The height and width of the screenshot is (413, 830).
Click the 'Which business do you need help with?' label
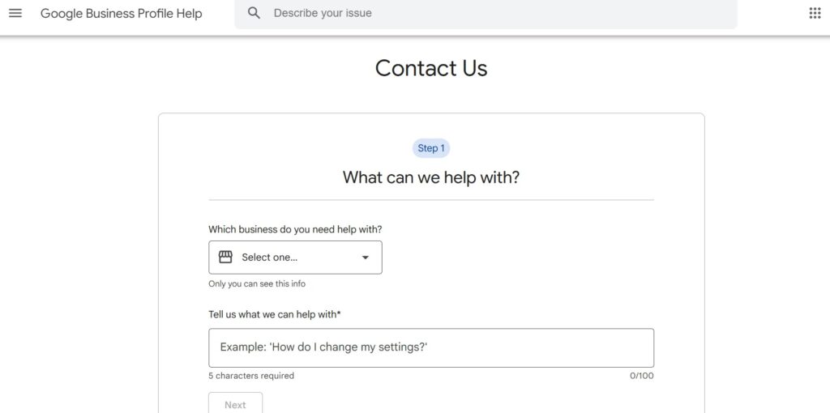[x=295, y=229]
